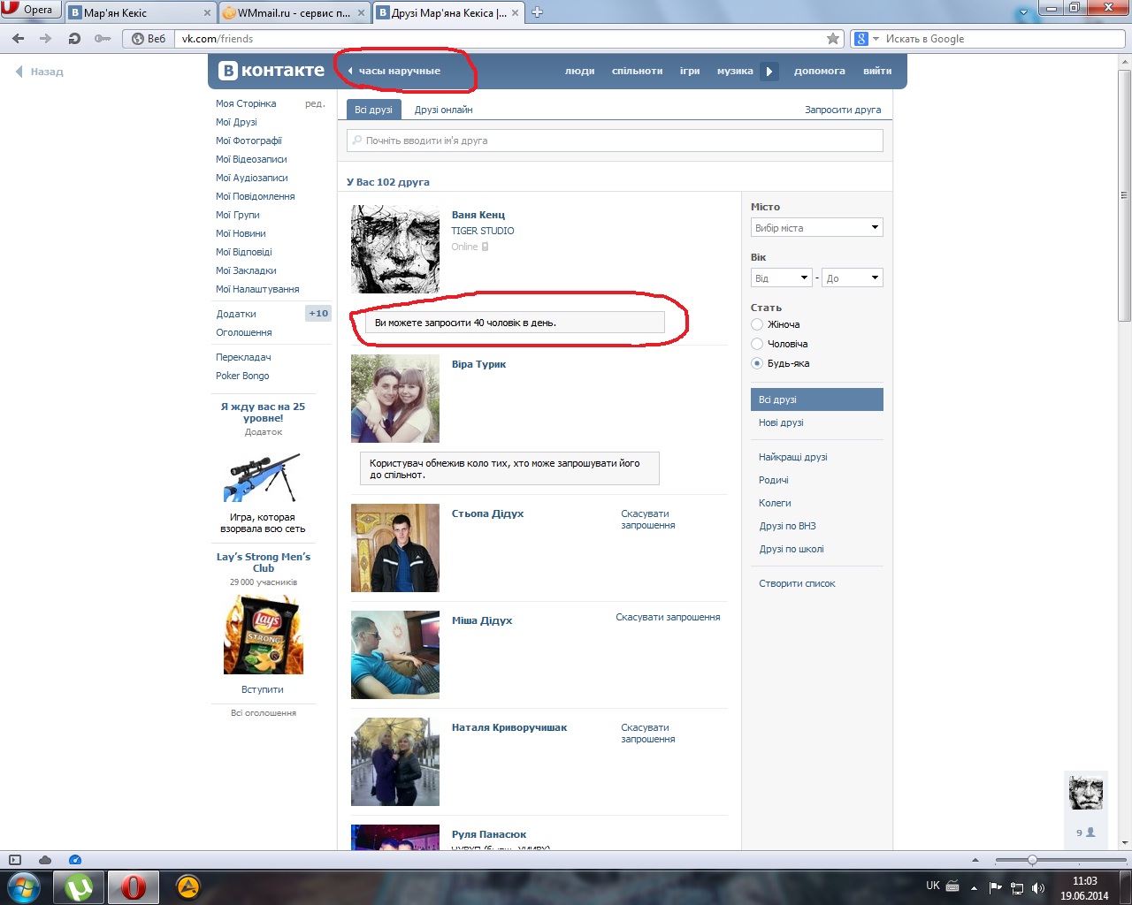Image resolution: width=1132 pixels, height=905 pixels.
Task: Click the friend name search field
Action: [x=615, y=141]
